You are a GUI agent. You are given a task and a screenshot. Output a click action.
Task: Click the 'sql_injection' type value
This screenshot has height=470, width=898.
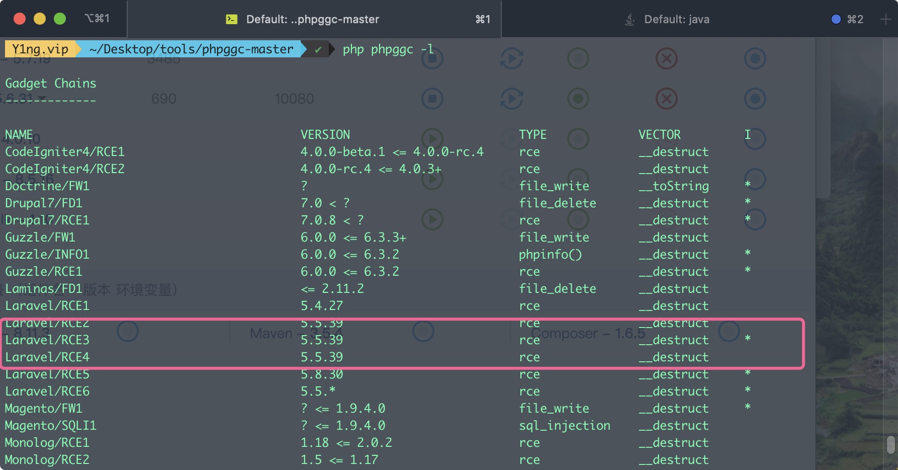(x=565, y=426)
